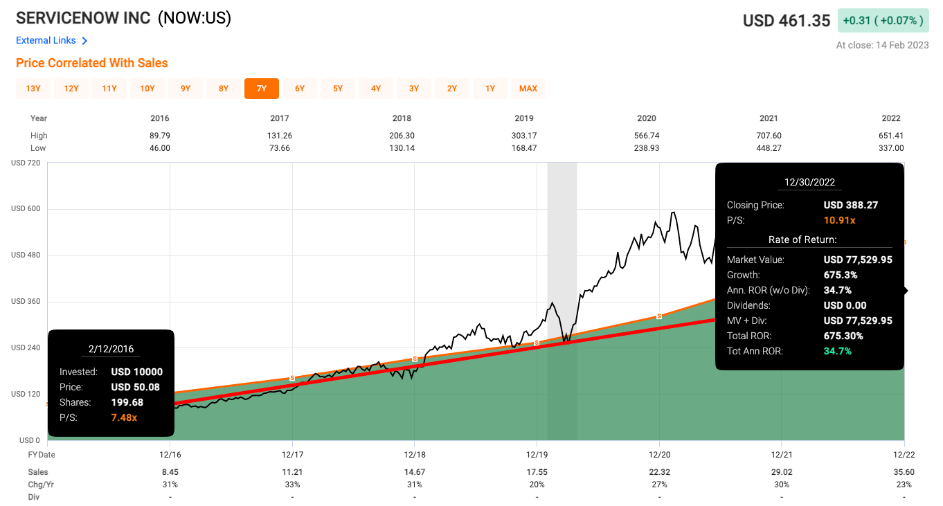Click the ticker text (NOW:US)

(x=195, y=18)
